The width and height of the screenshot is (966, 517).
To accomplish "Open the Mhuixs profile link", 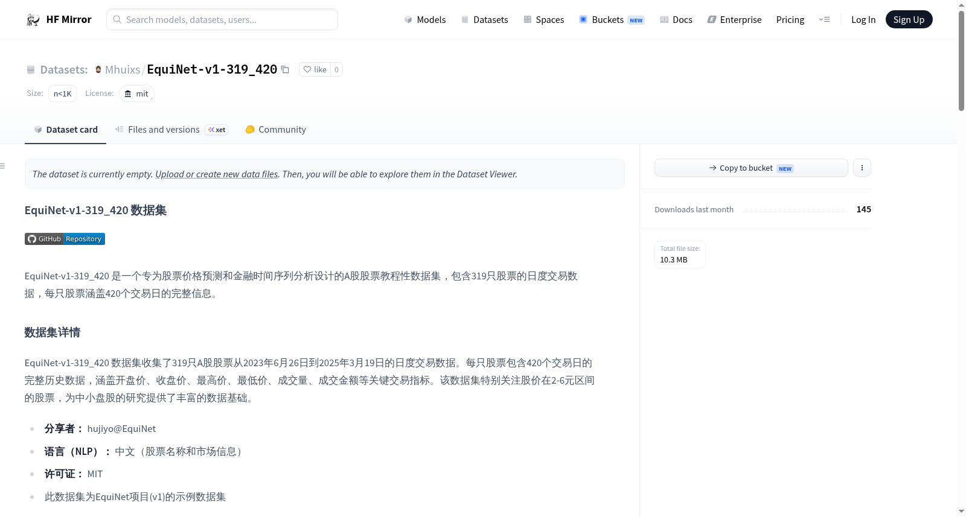I will click(123, 70).
